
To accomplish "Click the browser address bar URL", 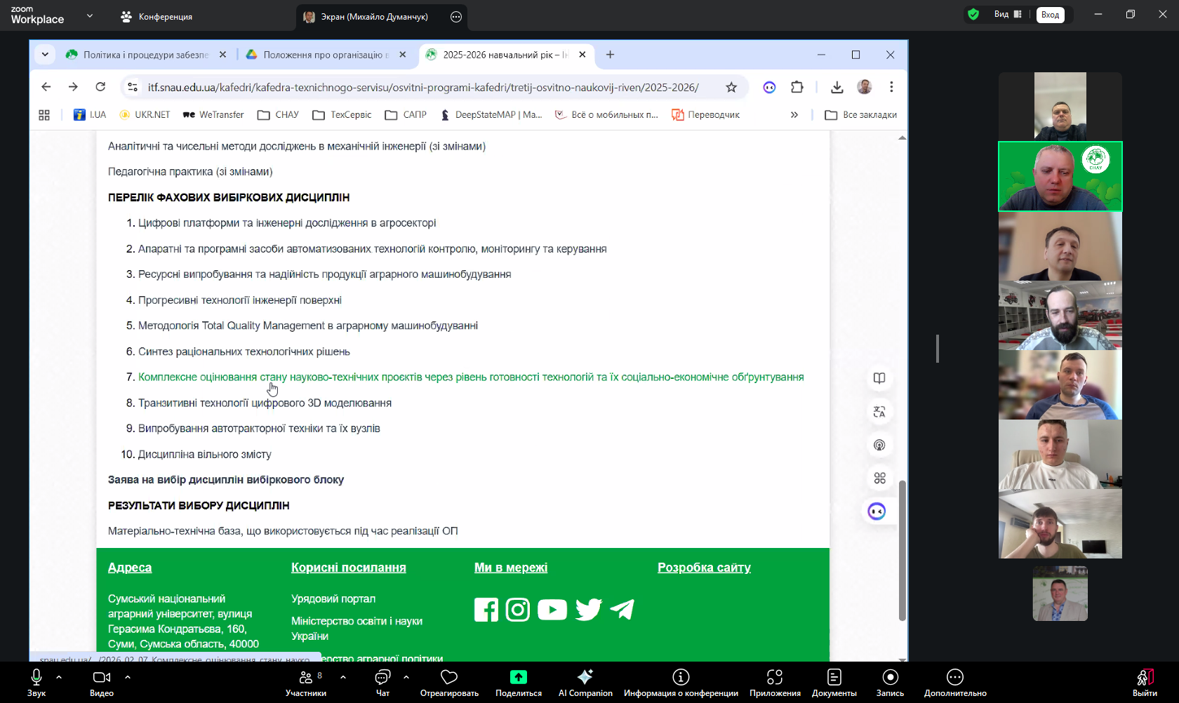I will [x=422, y=87].
